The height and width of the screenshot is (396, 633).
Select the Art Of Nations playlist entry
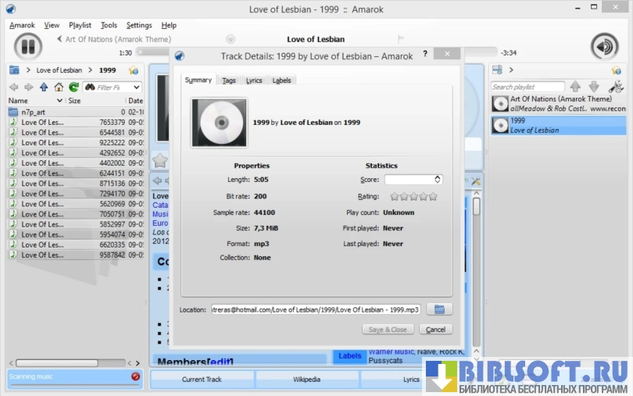click(x=559, y=104)
